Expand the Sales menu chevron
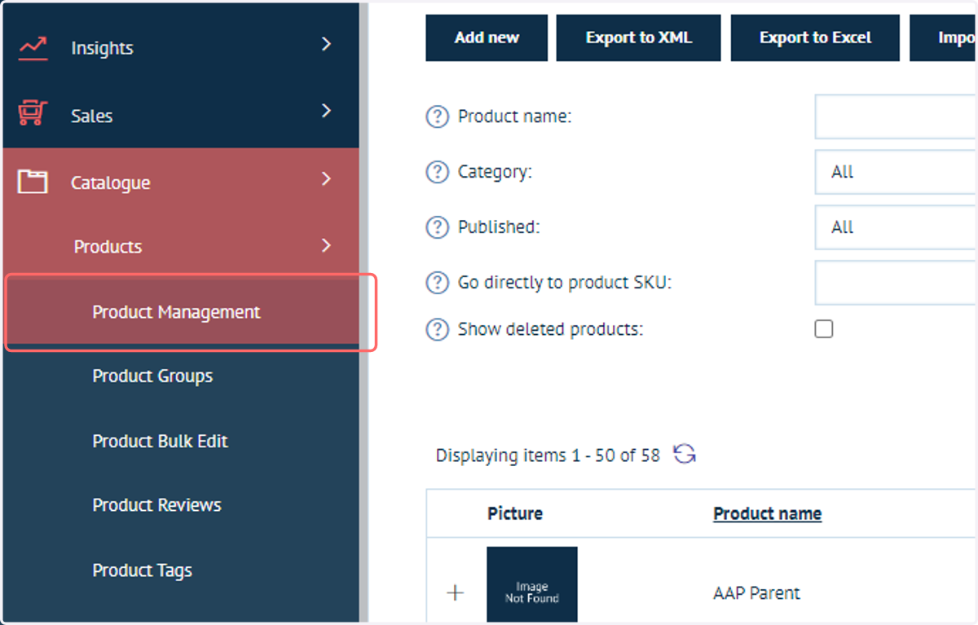Screen dimensions: 978x625 click(327, 111)
